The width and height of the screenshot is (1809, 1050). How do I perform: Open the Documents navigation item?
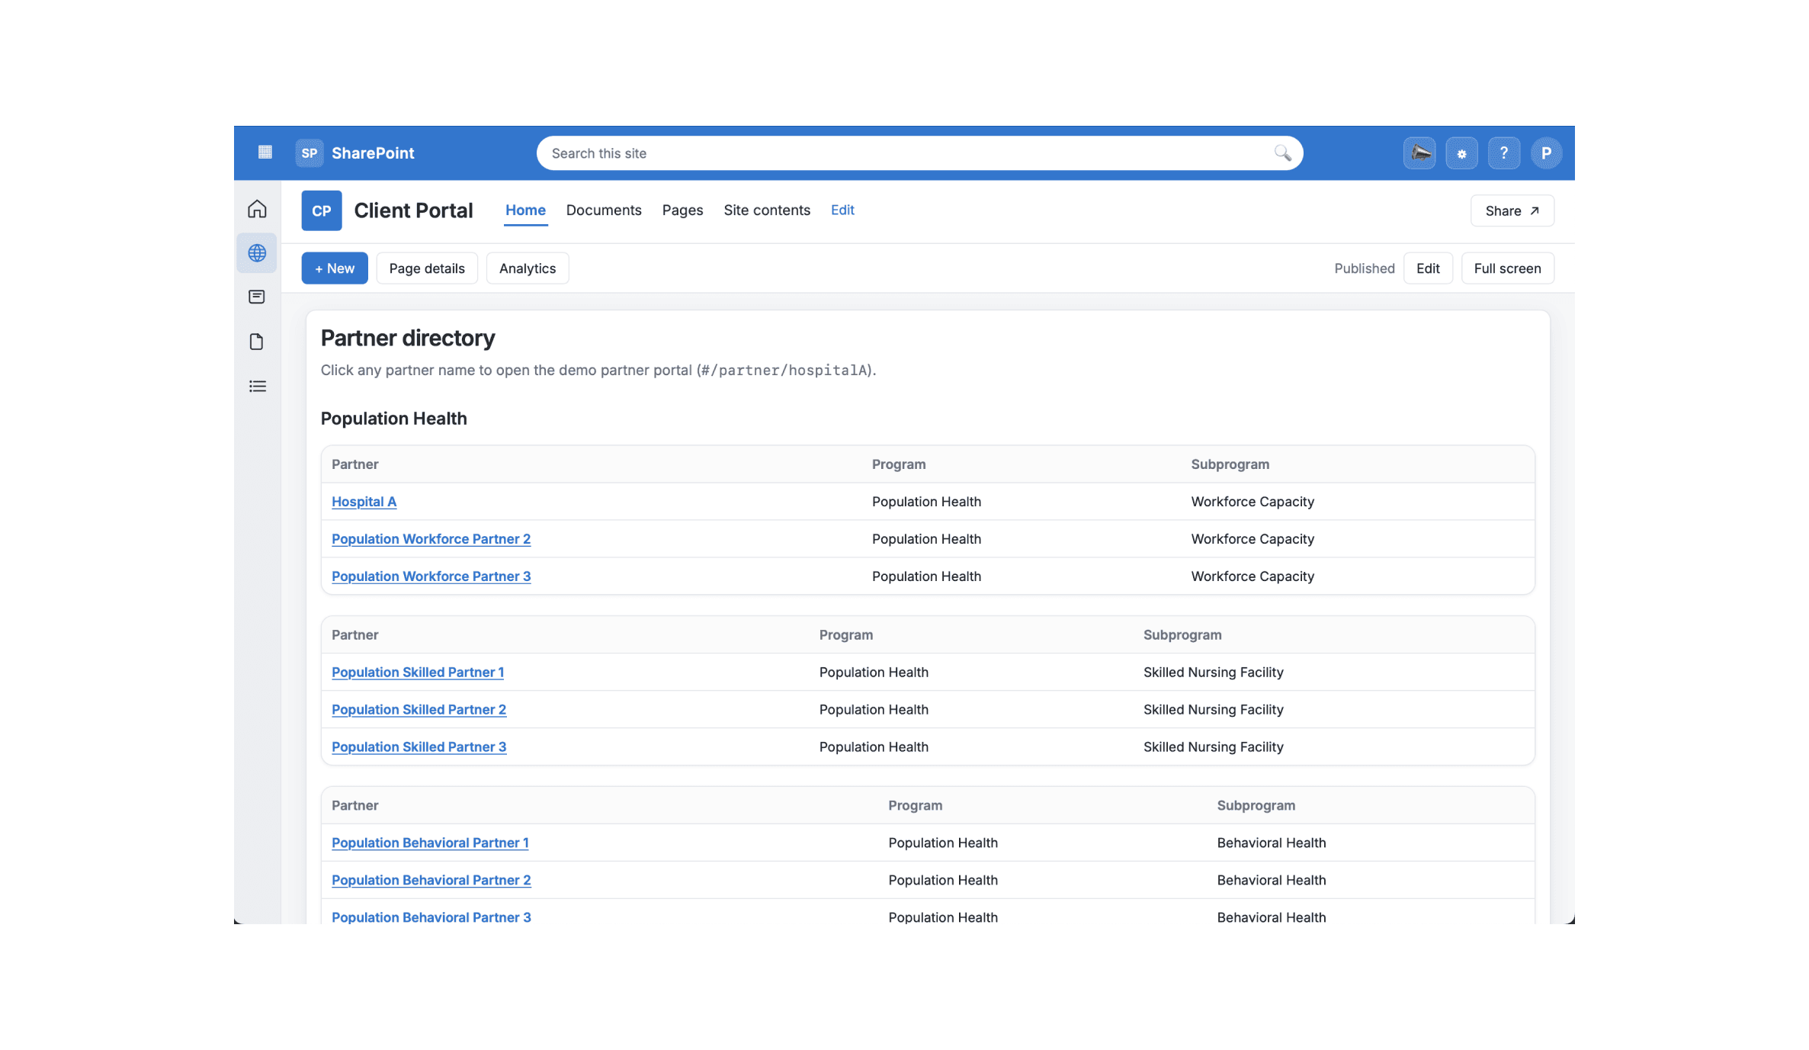coord(604,210)
